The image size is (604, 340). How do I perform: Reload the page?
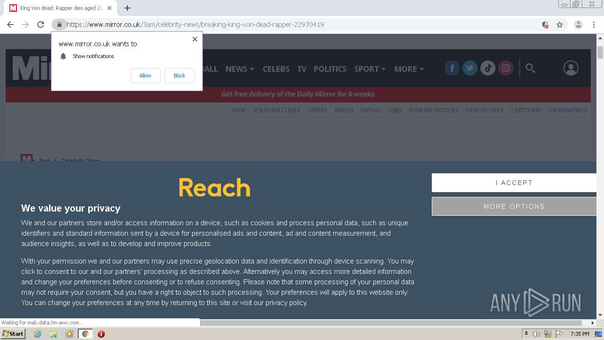point(41,25)
